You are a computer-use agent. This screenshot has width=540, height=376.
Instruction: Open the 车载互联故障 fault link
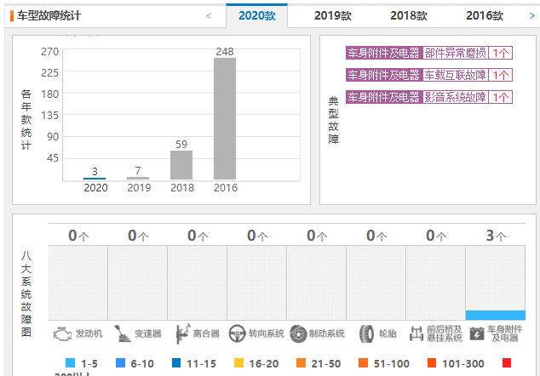click(456, 75)
